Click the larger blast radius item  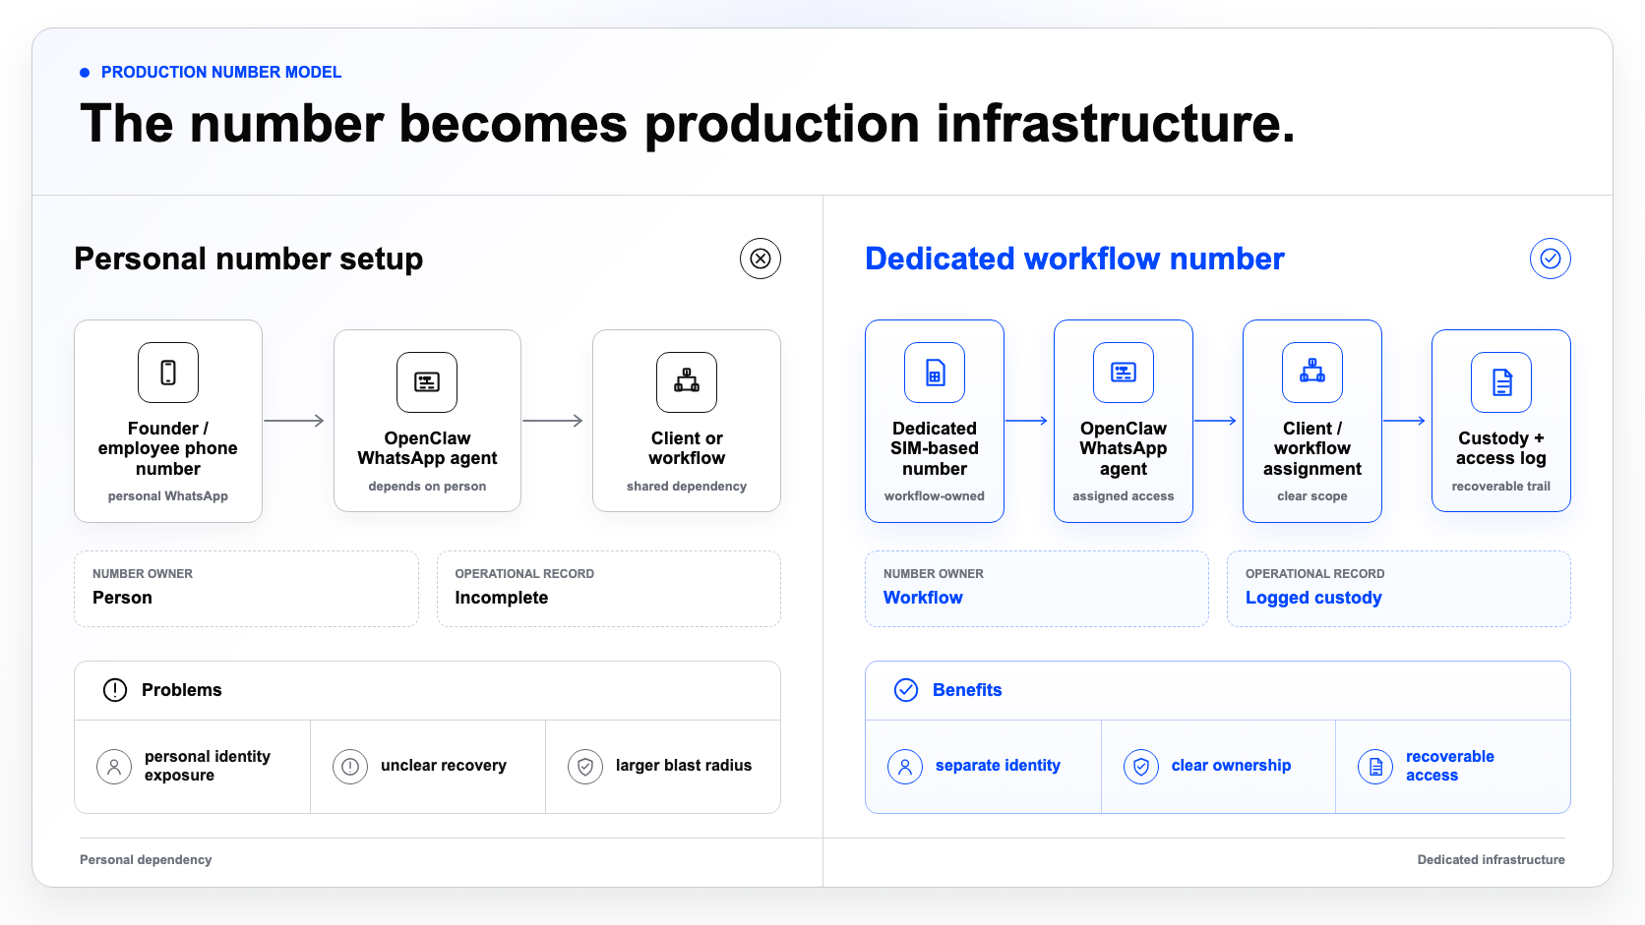(x=663, y=767)
